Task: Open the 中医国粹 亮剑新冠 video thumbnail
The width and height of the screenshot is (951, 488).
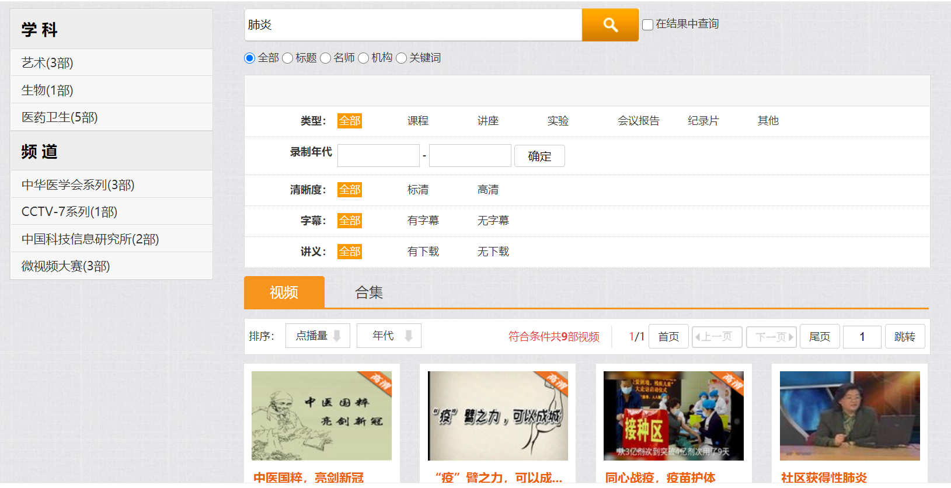Action: (x=322, y=416)
